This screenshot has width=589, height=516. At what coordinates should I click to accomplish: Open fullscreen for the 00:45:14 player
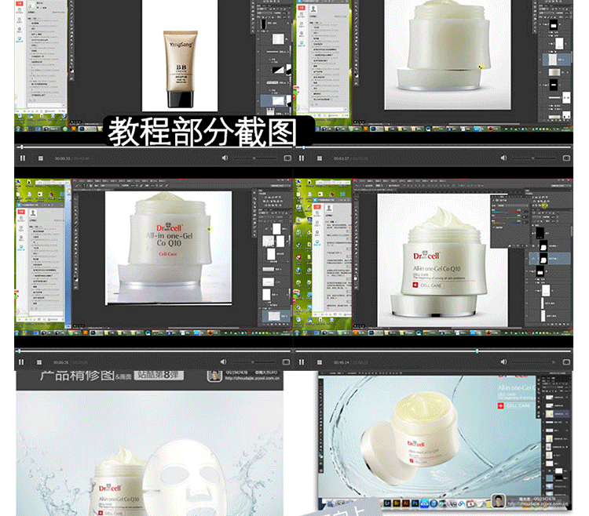[x=566, y=362]
